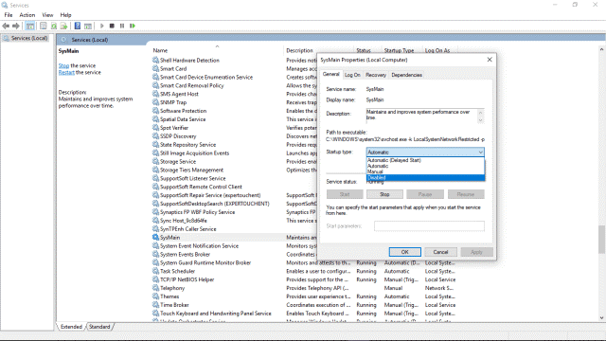Image resolution: width=606 pixels, height=341 pixels.
Task: Select Services (Local) node in console tree
Action: [x=26, y=38]
